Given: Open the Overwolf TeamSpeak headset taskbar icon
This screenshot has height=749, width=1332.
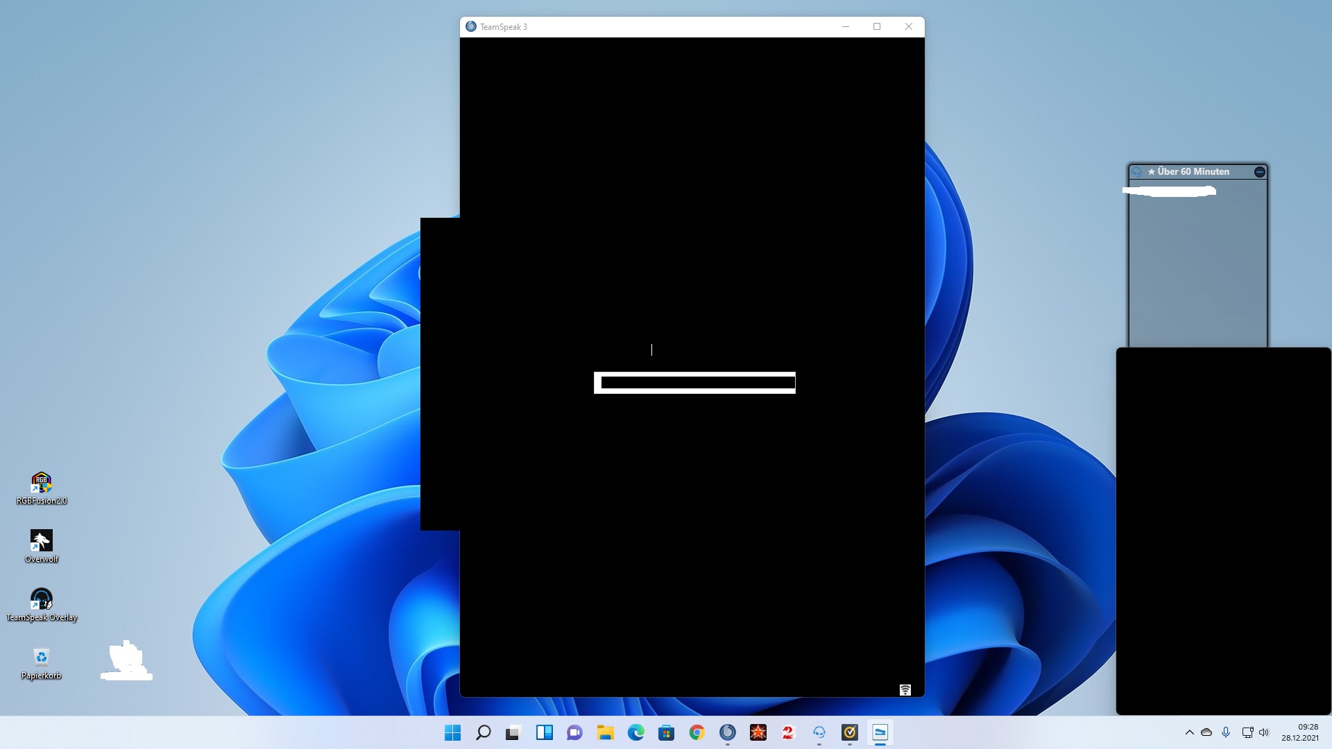Looking at the screenshot, I should click(819, 732).
